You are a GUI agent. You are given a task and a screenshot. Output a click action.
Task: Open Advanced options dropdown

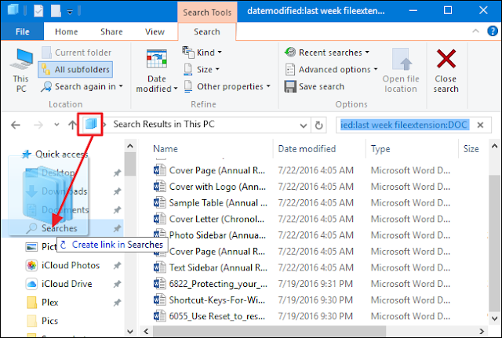[x=331, y=70]
